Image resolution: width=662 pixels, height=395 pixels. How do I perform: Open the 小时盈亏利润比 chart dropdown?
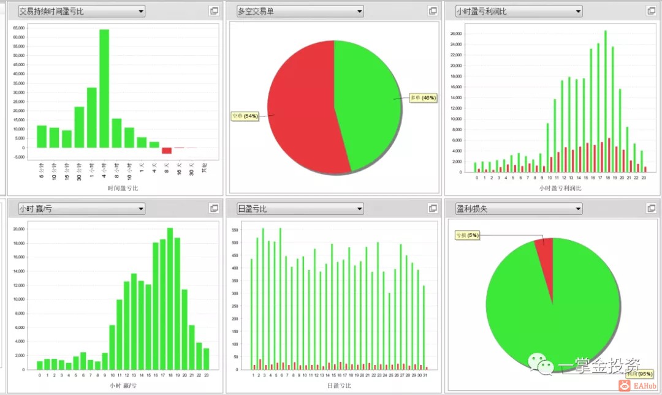[519, 12]
